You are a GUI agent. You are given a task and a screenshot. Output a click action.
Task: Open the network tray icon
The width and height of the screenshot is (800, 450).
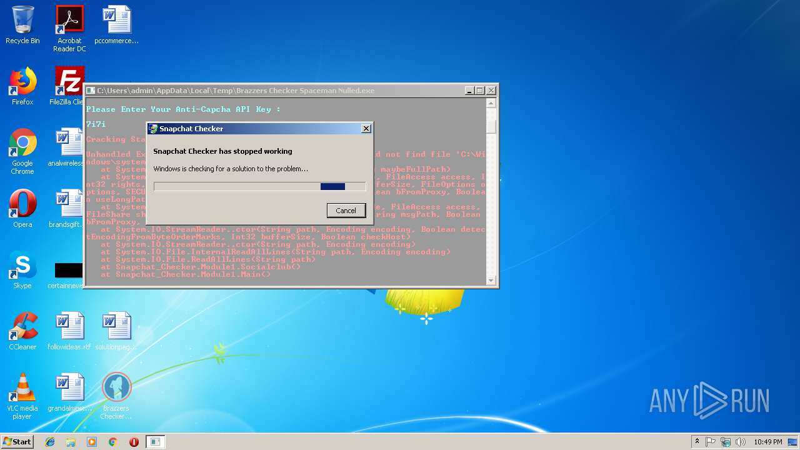click(x=726, y=442)
